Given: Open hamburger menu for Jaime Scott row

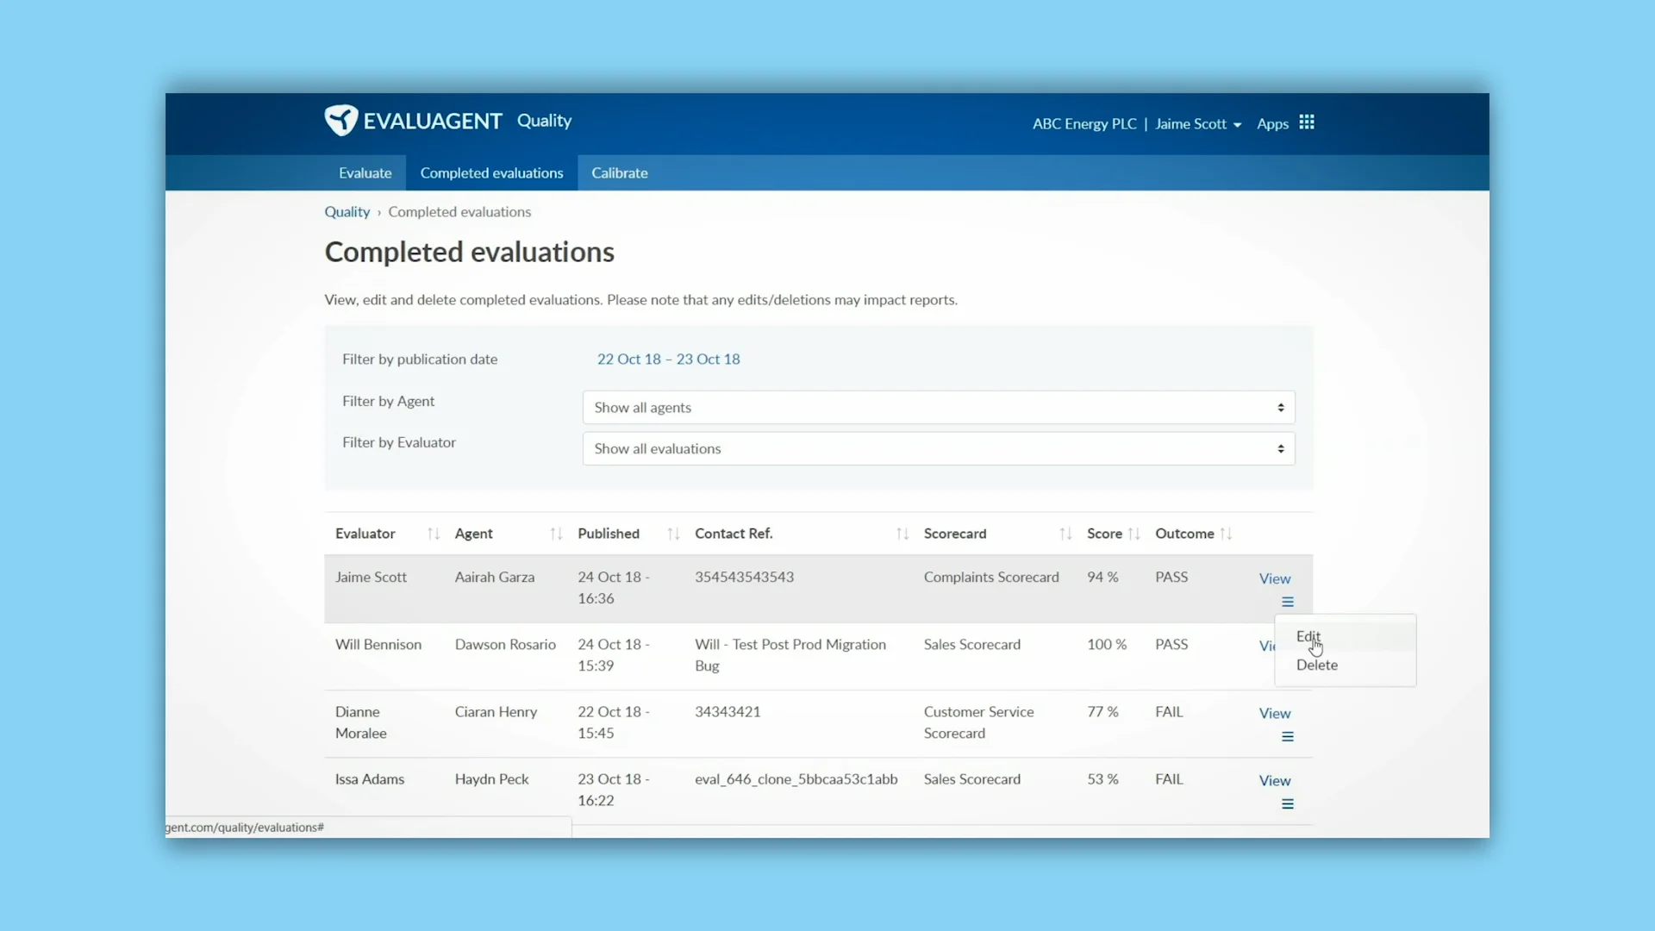Looking at the screenshot, I should (x=1287, y=602).
